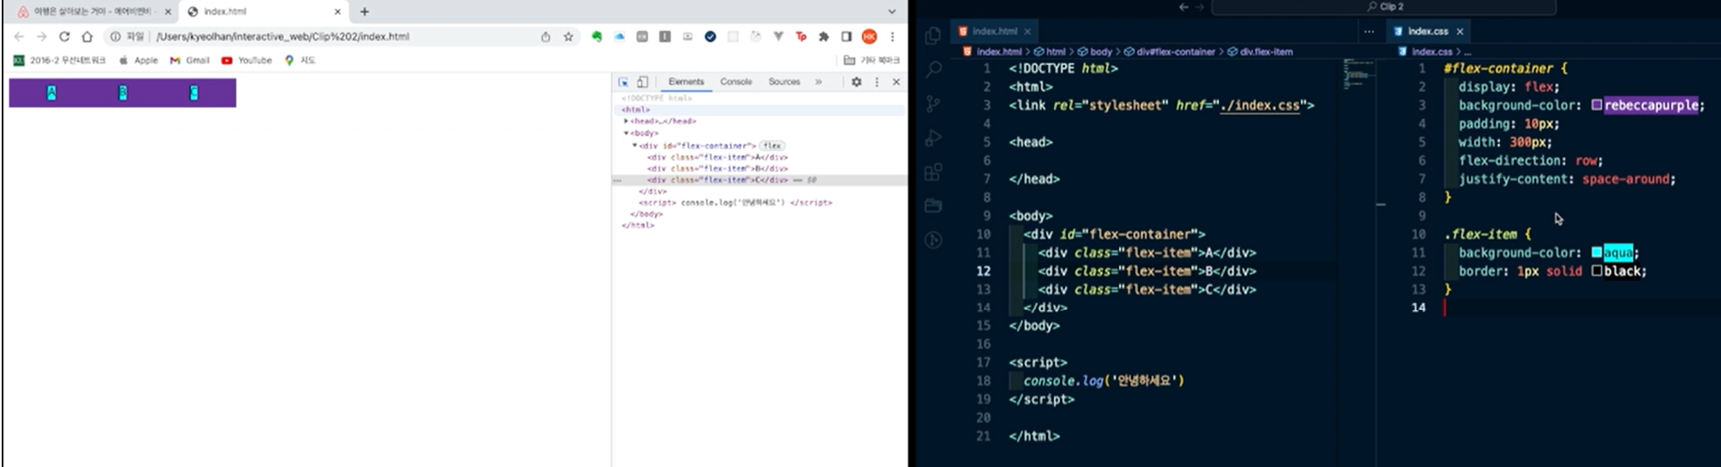Open row ellipsis beside selected flex-item C element
The width and height of the screenshot is (1721, 467).
[616, 181]
